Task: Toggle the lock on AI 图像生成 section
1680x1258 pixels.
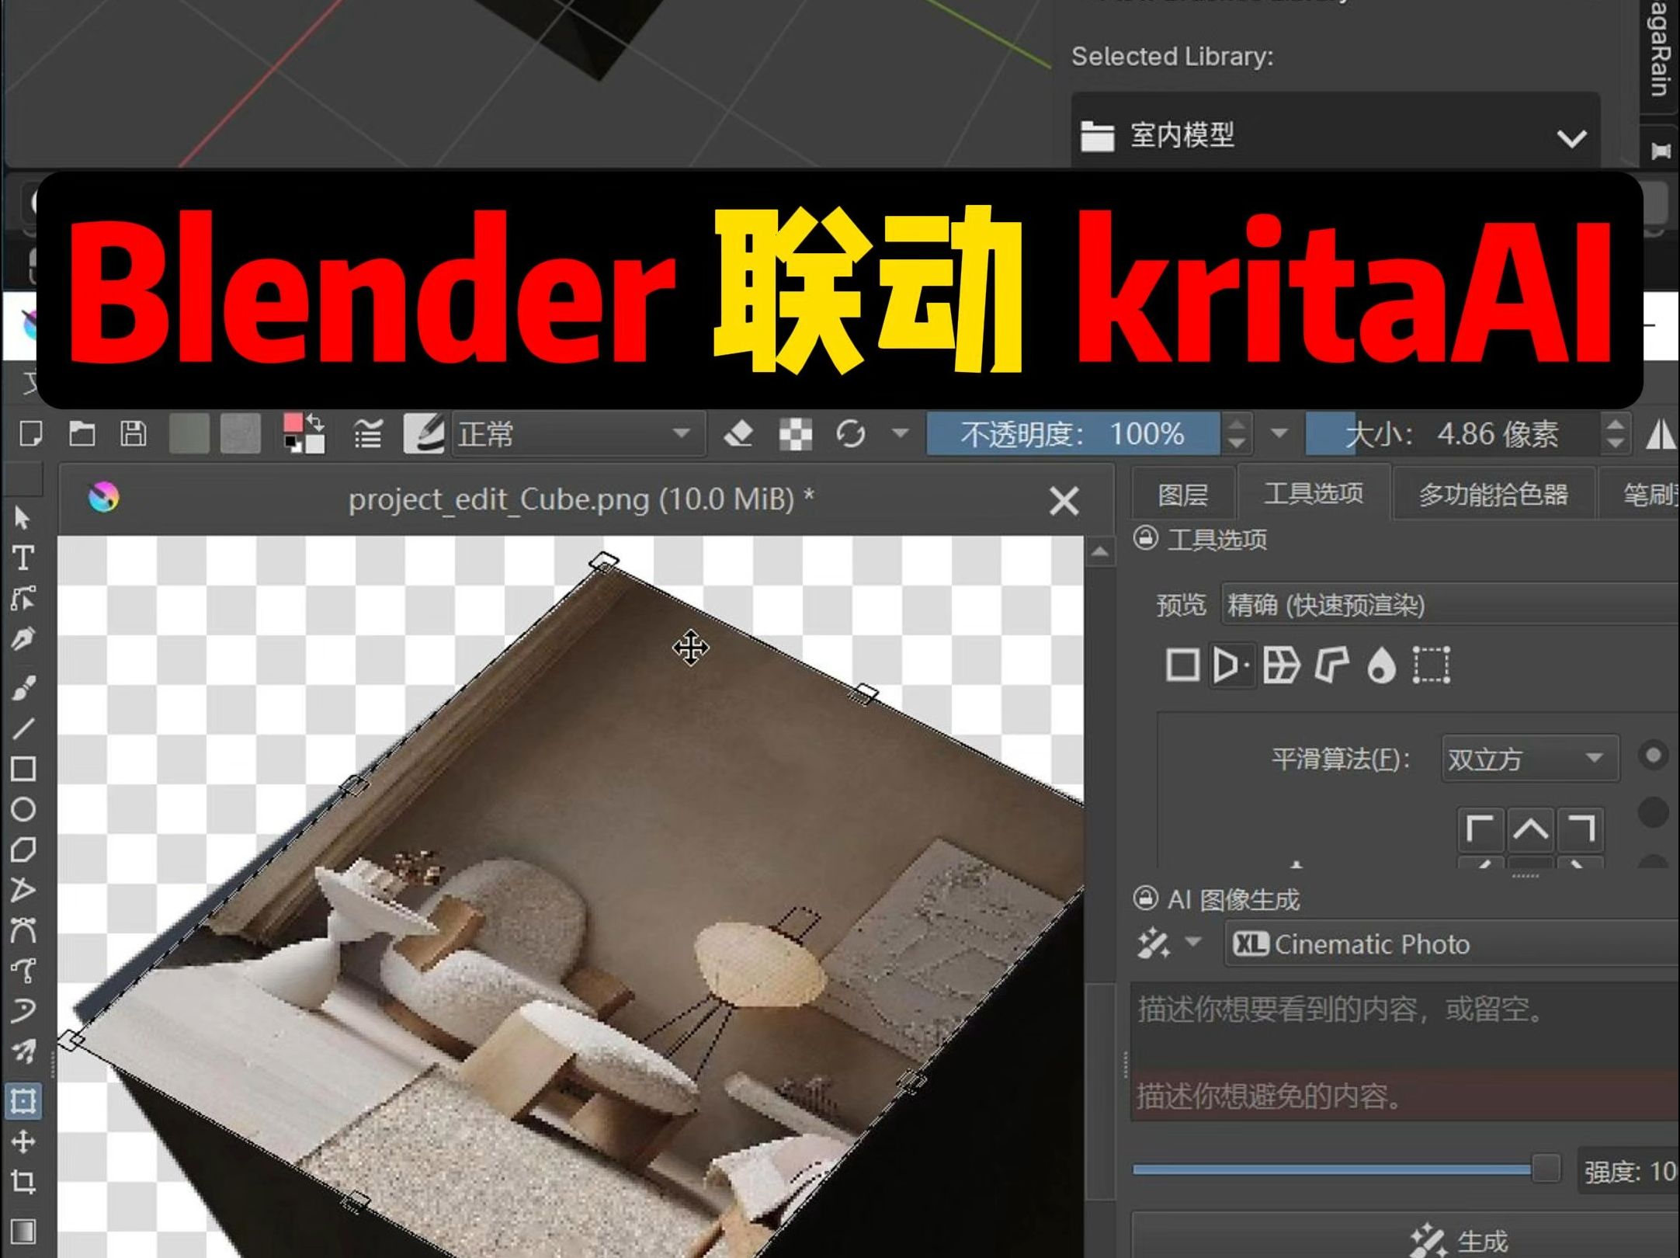Action: pos(1147,899)
